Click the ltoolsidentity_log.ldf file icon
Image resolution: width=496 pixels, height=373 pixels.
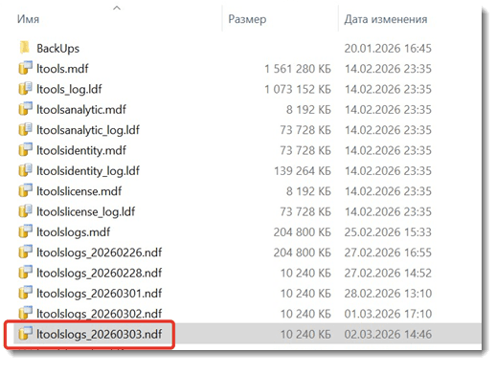pyautogui.click(x=25, y=170)
